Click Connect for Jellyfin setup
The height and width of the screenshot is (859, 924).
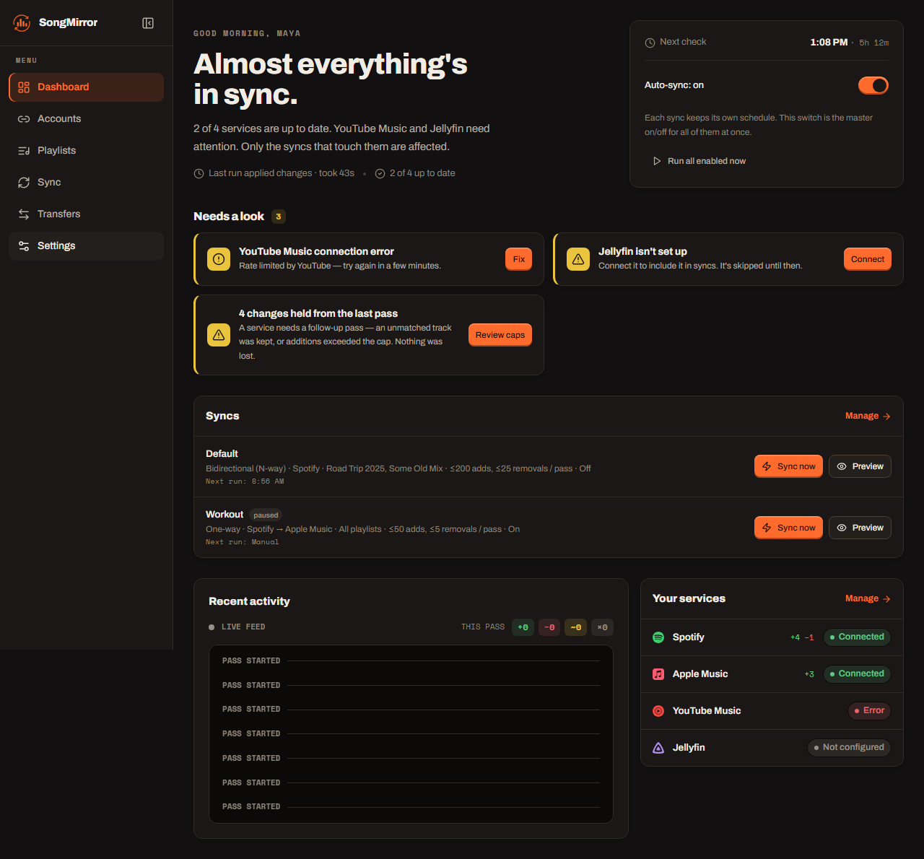coord(867,259)
